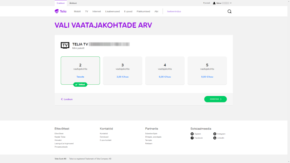This screenshot has width=290, height=163.
Task: Select the 4 vaatajakohta option
Action: pos(165,71)
